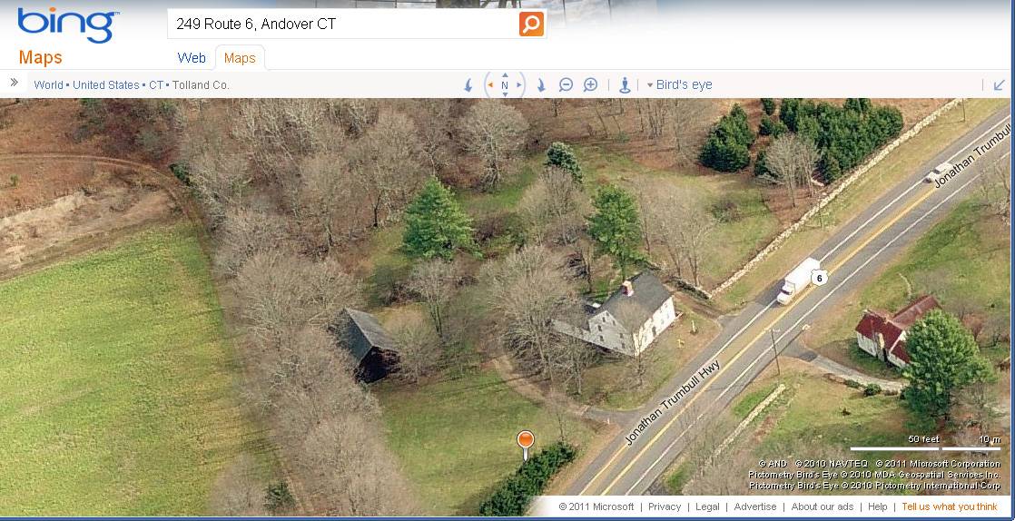Click the orange search magnifier button
The image size is (1015, 521).
coord(531,25)
